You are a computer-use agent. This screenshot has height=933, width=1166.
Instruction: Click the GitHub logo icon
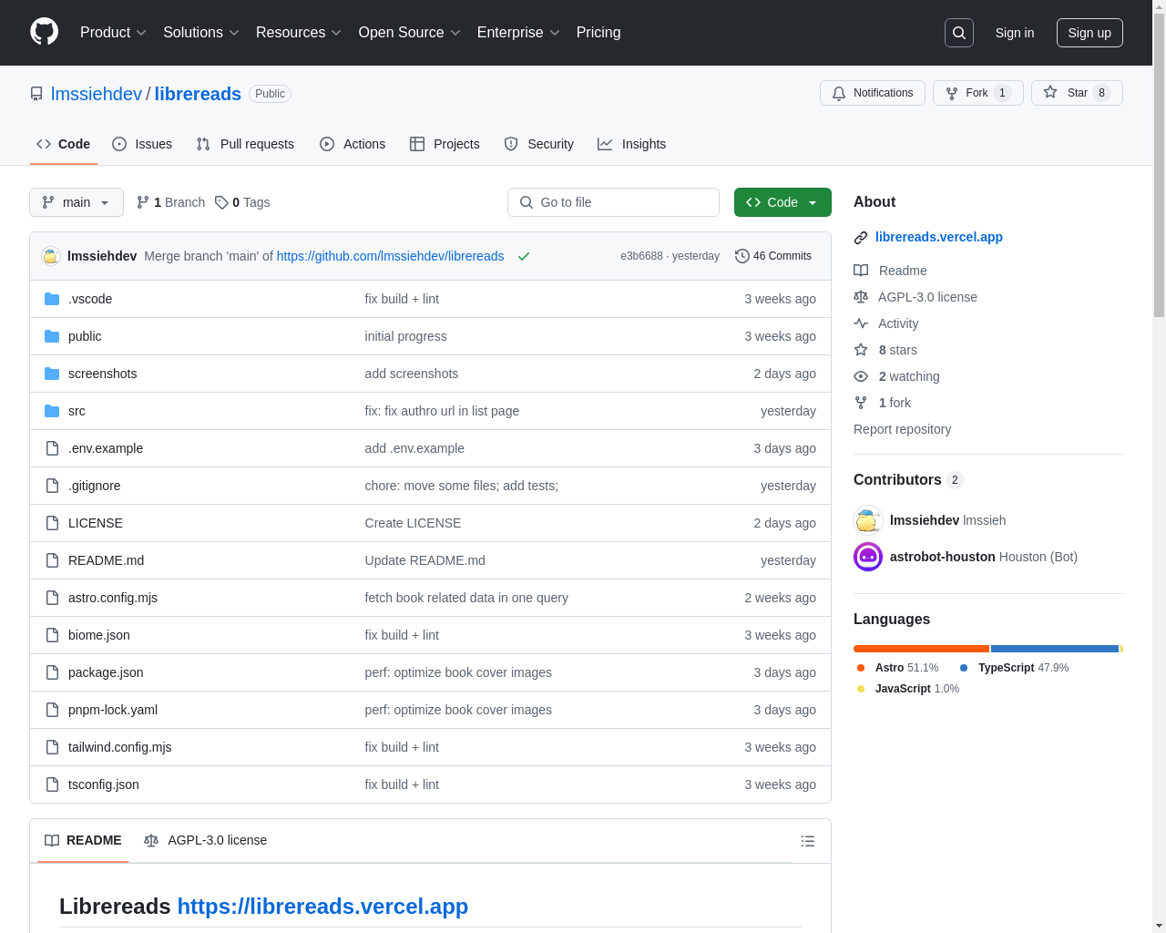[45, 32]
